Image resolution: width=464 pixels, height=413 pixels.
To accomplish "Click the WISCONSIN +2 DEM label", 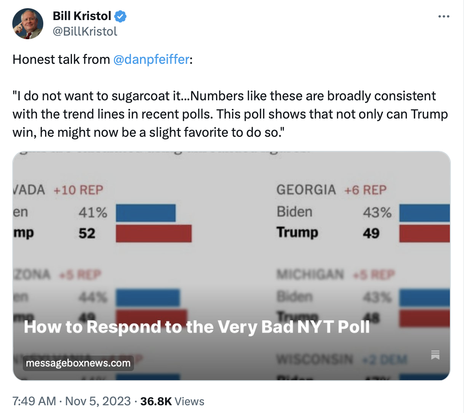I will point(341,360).
